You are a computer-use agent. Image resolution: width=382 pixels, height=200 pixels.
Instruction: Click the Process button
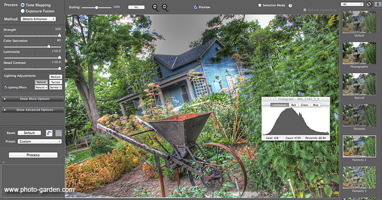tap(33, 155)
